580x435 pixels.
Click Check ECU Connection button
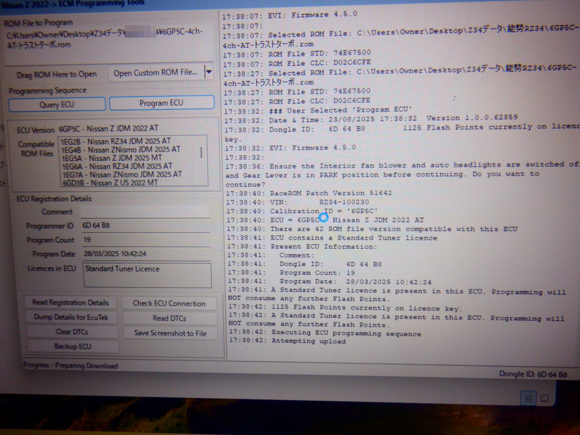click(x=169, y=303)
